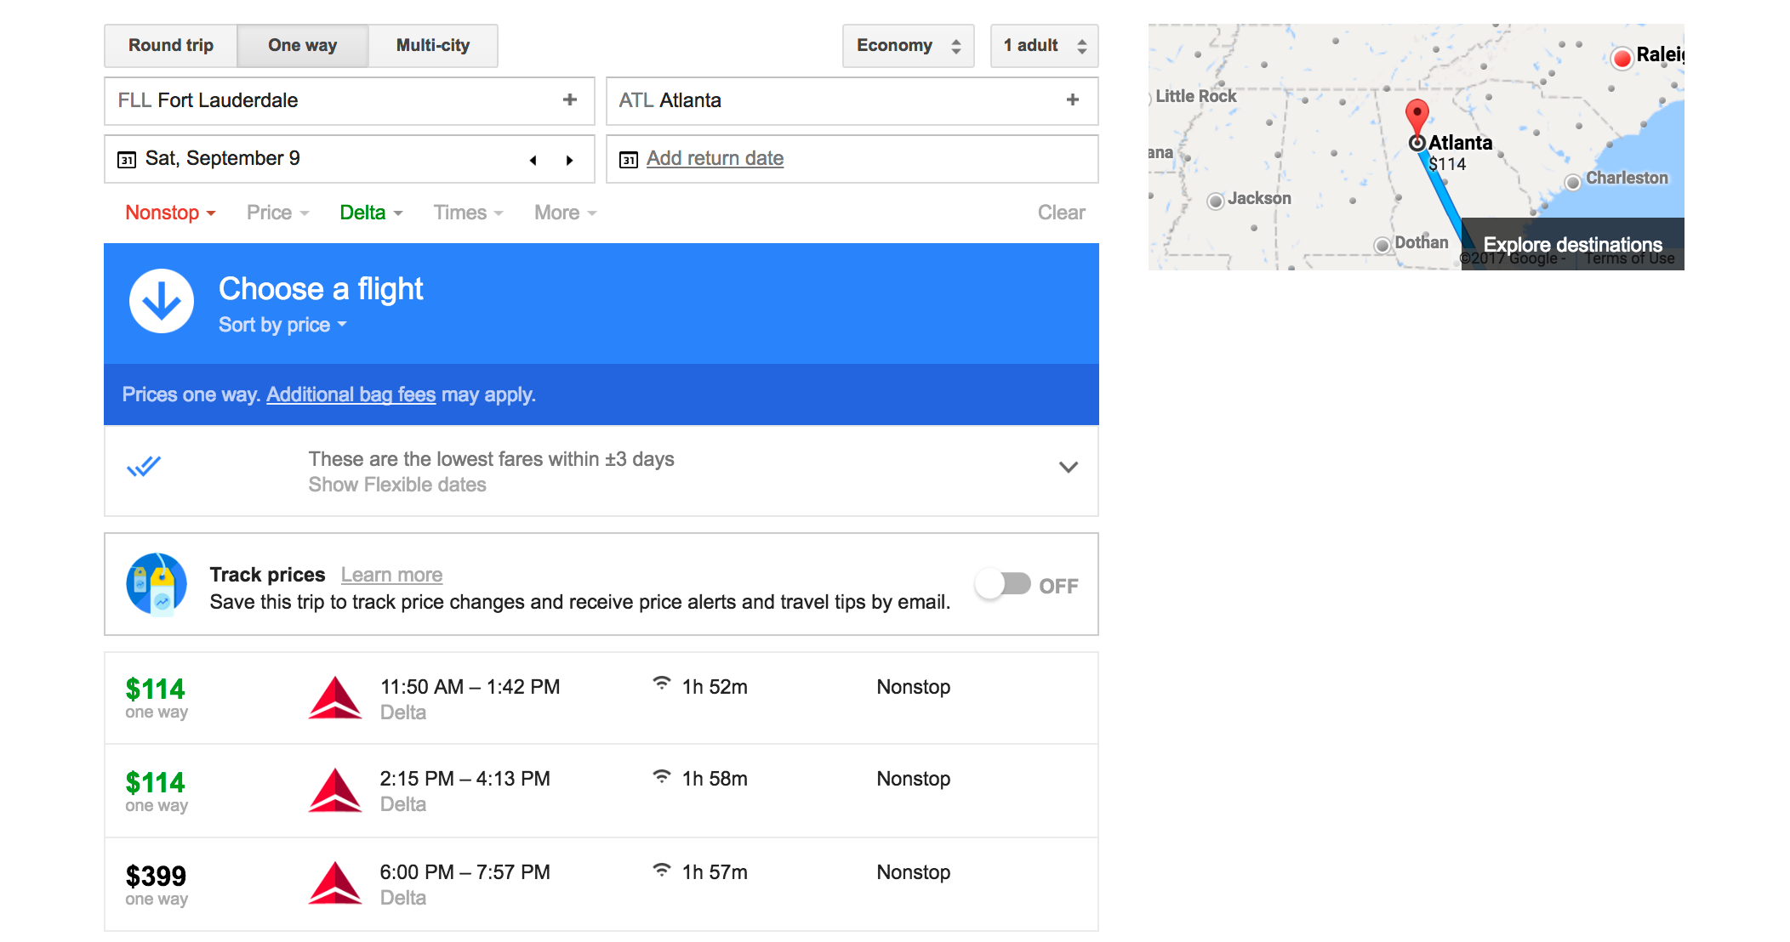
Task: Expand the lowest fares flexible dates chevron
Action: click(x=1068, y=468)
